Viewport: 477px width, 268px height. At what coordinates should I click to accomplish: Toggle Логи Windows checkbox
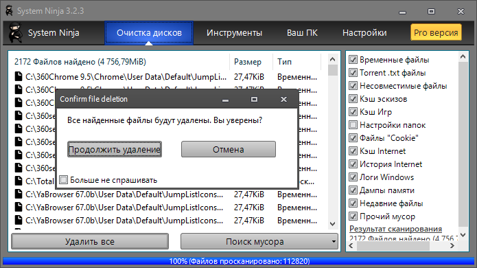pos(353,177)
